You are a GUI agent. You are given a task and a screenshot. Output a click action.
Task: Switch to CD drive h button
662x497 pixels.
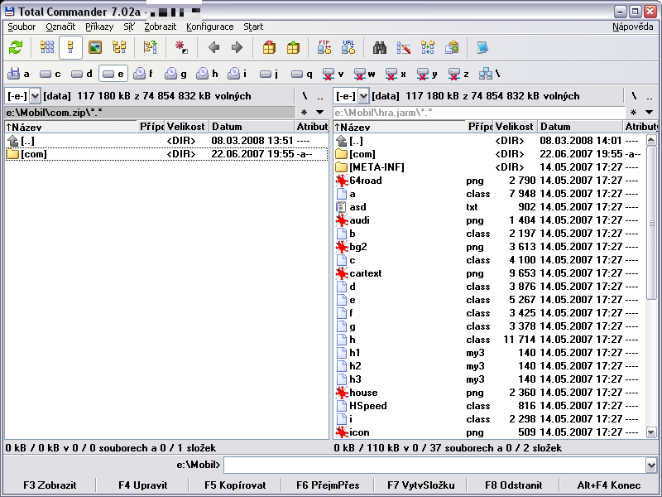coord(207,74)
